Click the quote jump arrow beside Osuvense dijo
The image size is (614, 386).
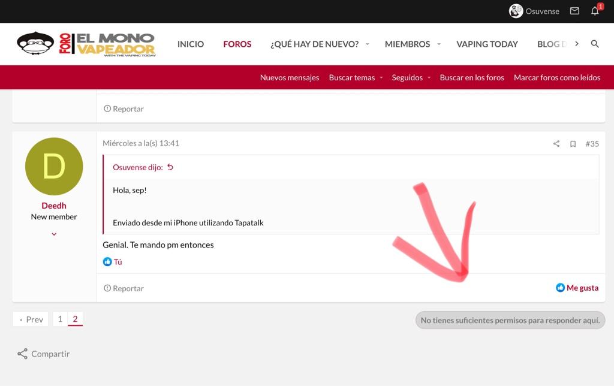(170, 167)
